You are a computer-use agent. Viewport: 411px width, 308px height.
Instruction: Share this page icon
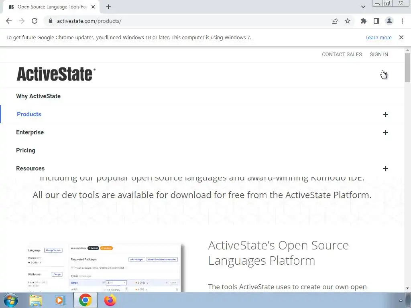tap(335, 21)
